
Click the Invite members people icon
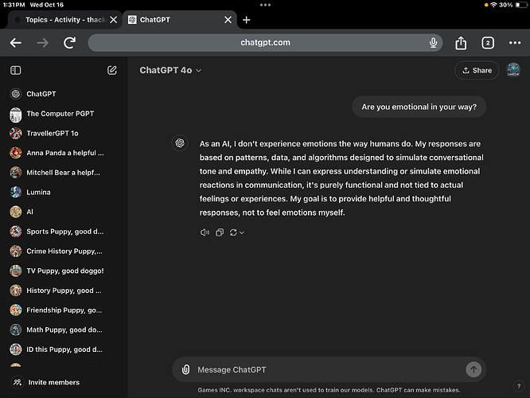18,382
